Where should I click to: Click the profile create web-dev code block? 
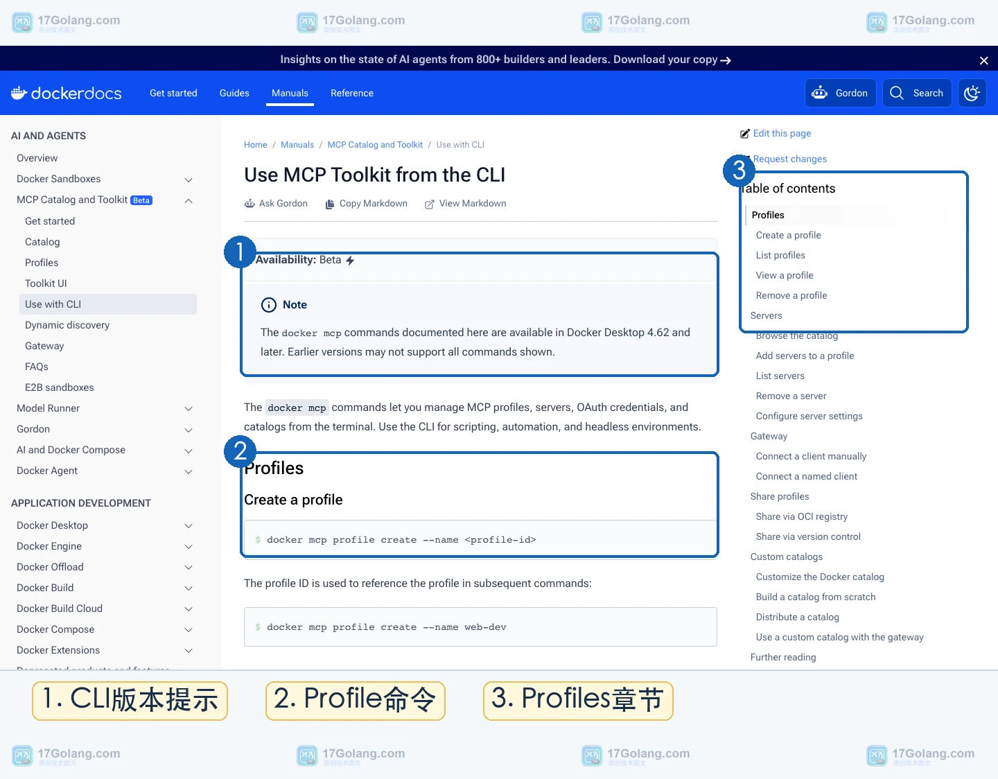(x=480, y=627)
